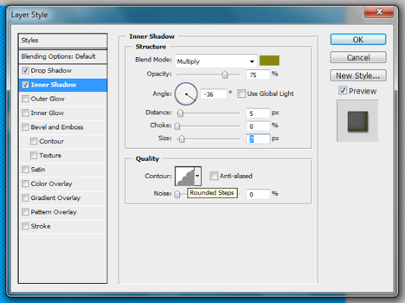Image resolution: width=405 pixels, height=303 pixels.
Task: Enable the Contour sub-effect checkbox
Action: coord(34,141)
